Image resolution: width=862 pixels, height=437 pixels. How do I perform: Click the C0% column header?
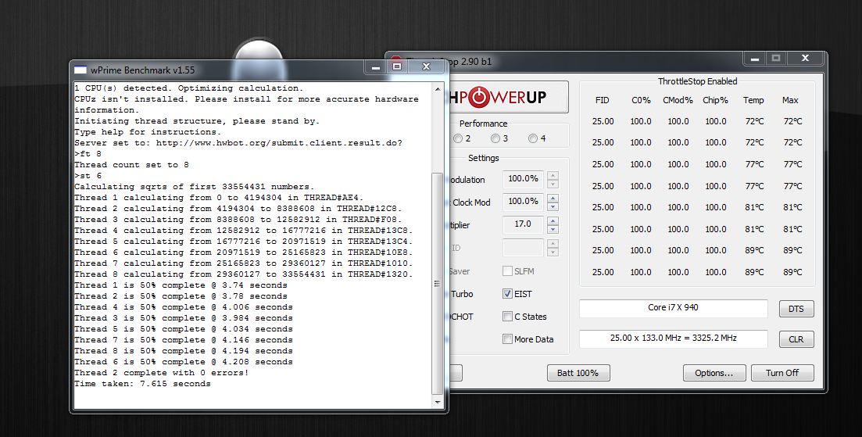[641, 100]
